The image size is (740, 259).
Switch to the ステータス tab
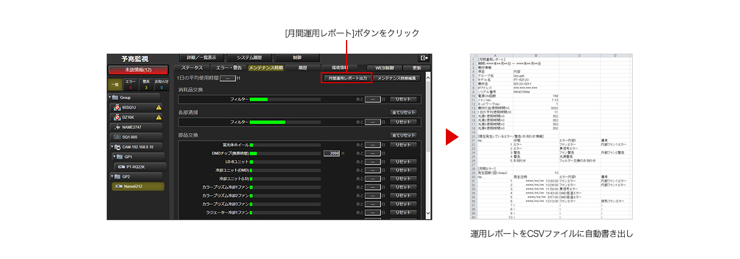pyautogui.click(x=191, y=67)
